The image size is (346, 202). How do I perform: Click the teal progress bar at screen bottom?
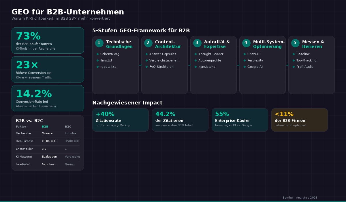click(173, 201)
